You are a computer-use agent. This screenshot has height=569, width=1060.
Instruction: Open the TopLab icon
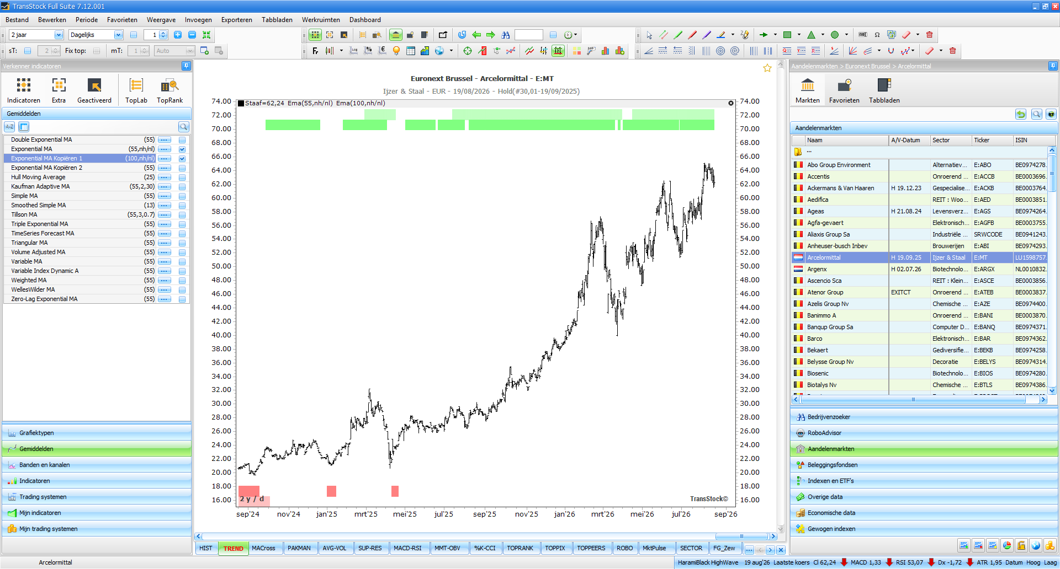click(x=136, y=90)
